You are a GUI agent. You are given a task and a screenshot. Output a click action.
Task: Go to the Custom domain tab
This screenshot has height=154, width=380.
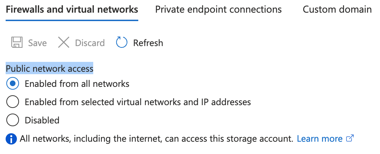(337, 9)
